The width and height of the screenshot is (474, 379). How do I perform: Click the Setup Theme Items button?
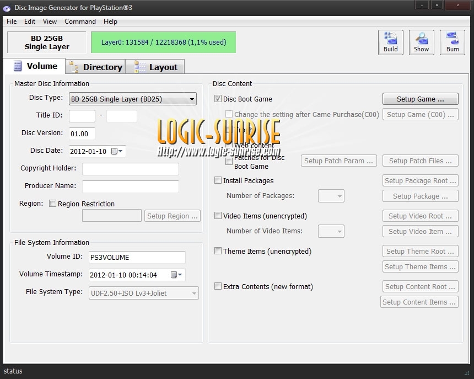421,267
